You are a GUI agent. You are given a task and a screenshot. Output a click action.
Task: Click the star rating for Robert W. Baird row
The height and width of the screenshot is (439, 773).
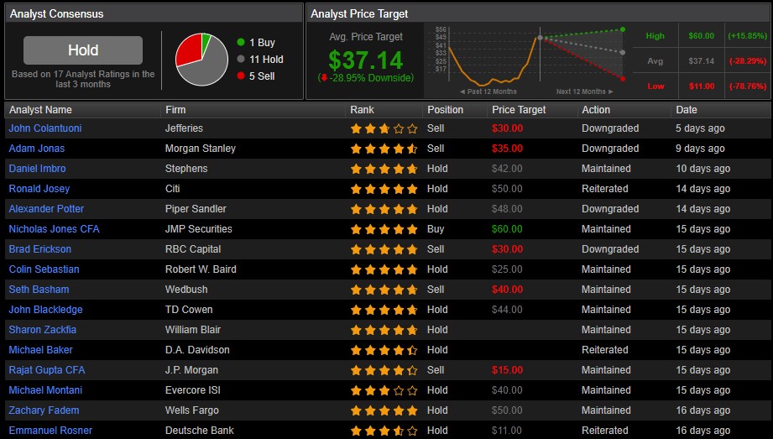pyautogui.click(x=384, y=269)
